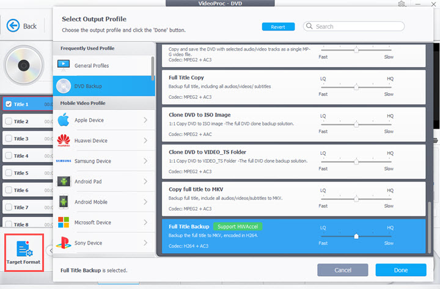Check the Title 4 checkbox
The width and height of the screenshot is (440, 289).
9,155
